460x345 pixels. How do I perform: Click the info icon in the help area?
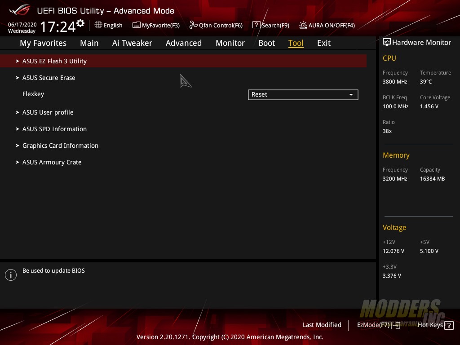11,275
